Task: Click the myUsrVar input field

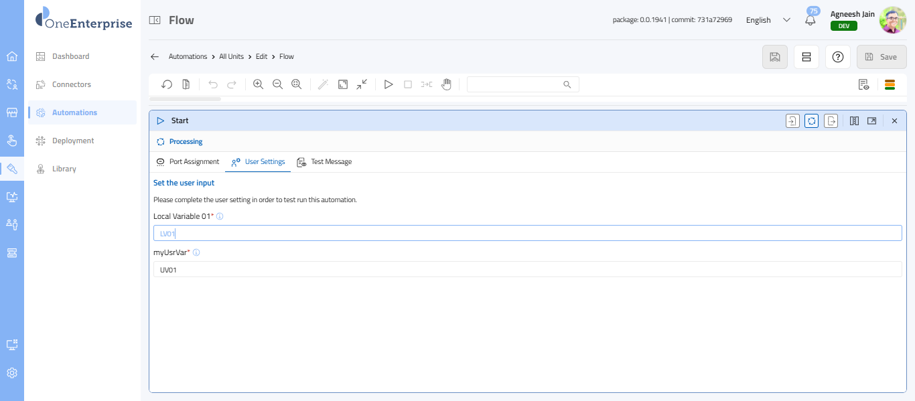Action: point(527,269)
